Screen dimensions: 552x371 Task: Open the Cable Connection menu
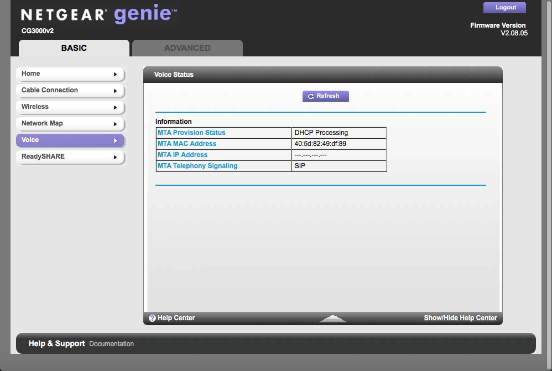(x=70, y=91)
